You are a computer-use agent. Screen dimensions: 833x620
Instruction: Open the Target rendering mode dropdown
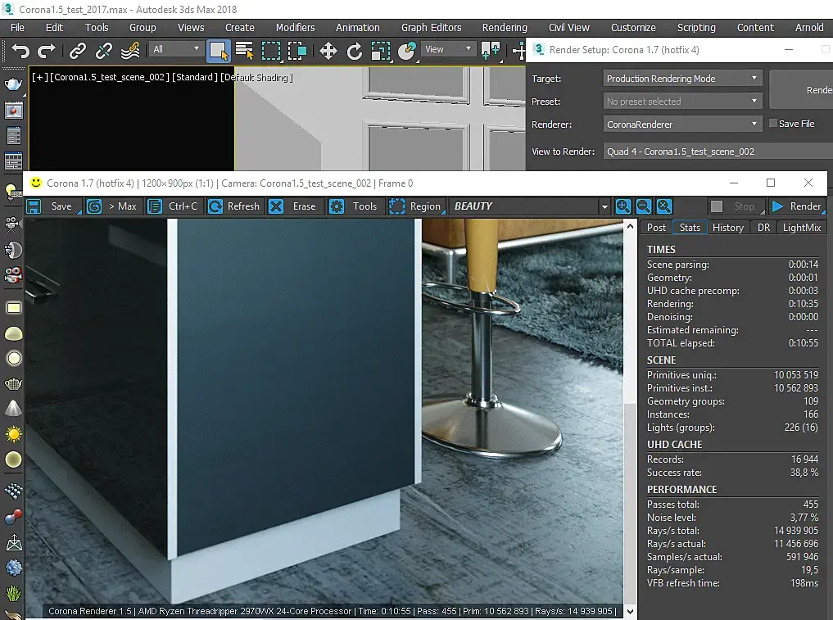(683, 79)
